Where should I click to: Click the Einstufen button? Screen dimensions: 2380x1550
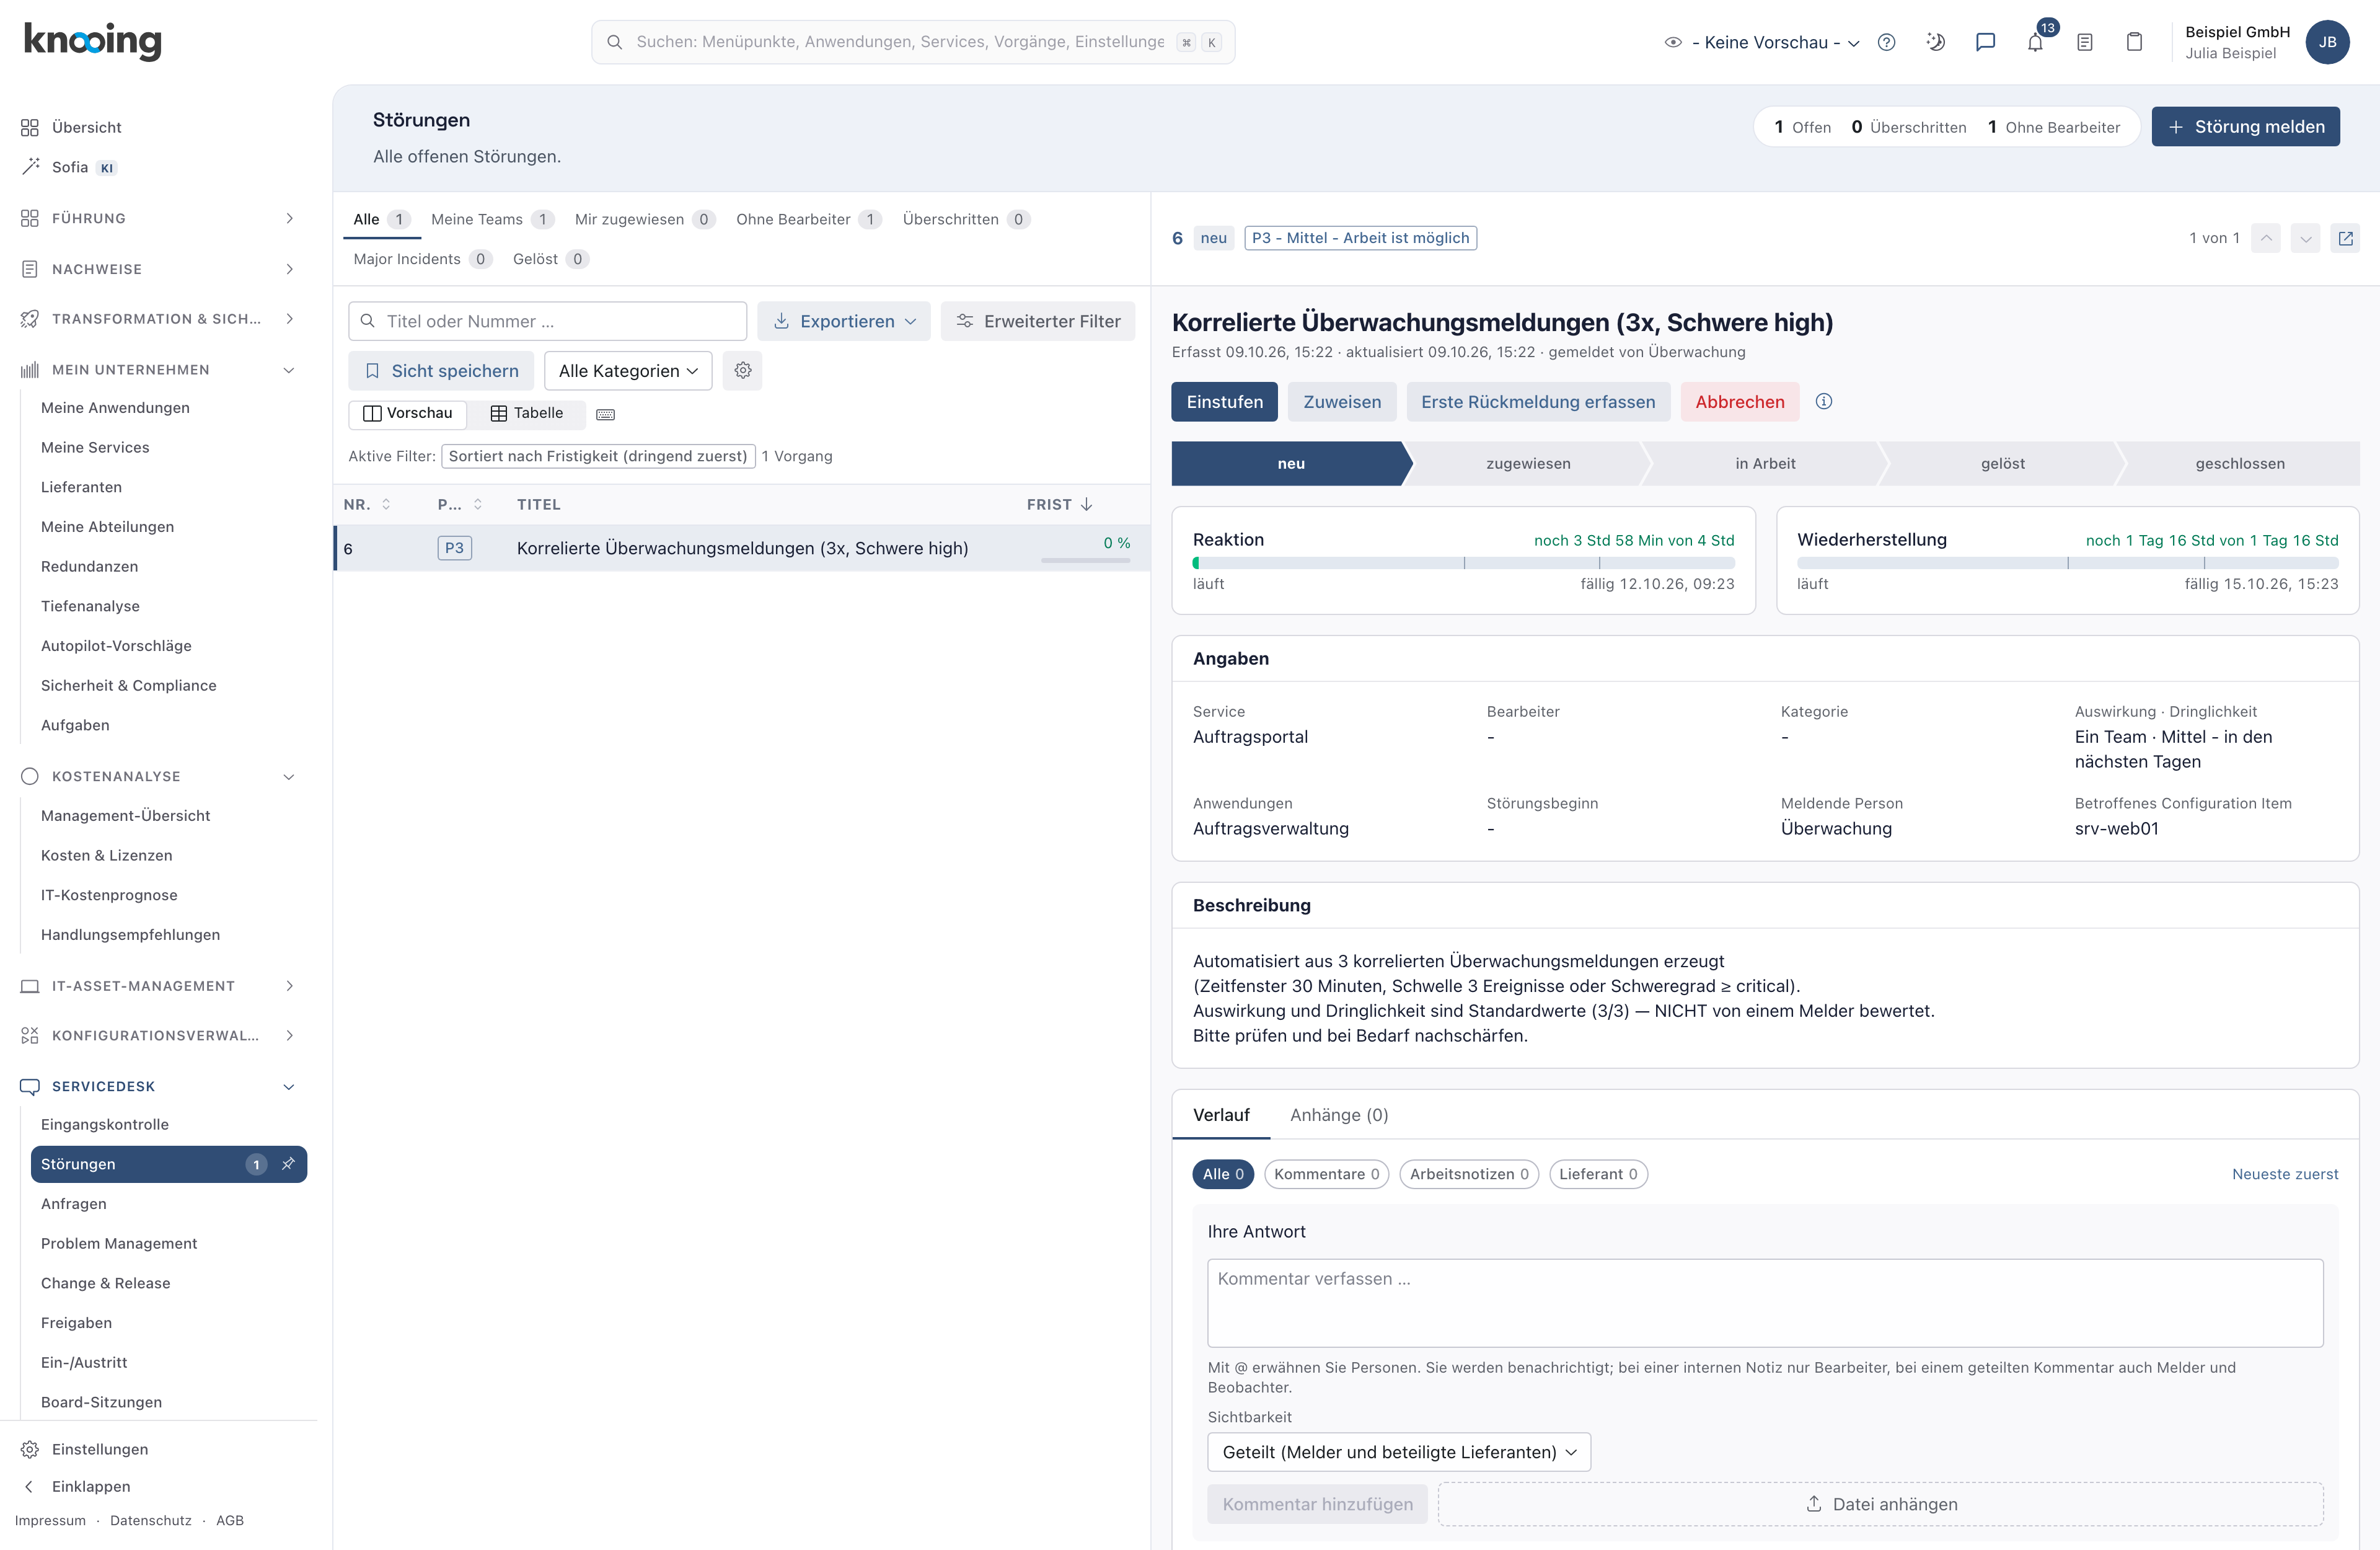point(1224,401)
